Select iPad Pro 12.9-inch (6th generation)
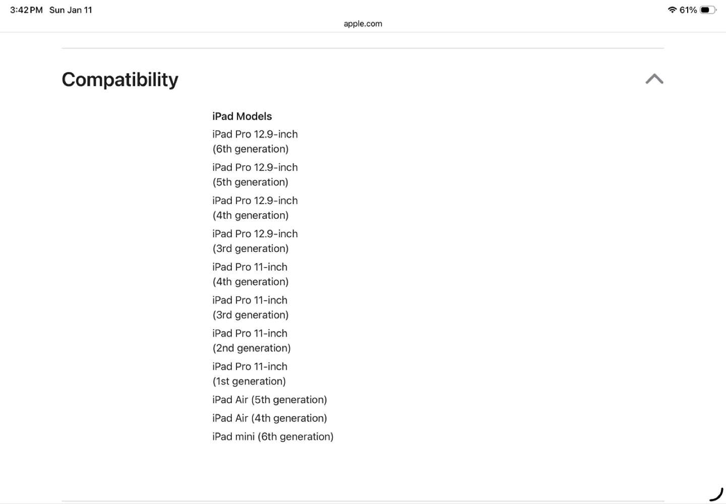 tap(255, 142)
